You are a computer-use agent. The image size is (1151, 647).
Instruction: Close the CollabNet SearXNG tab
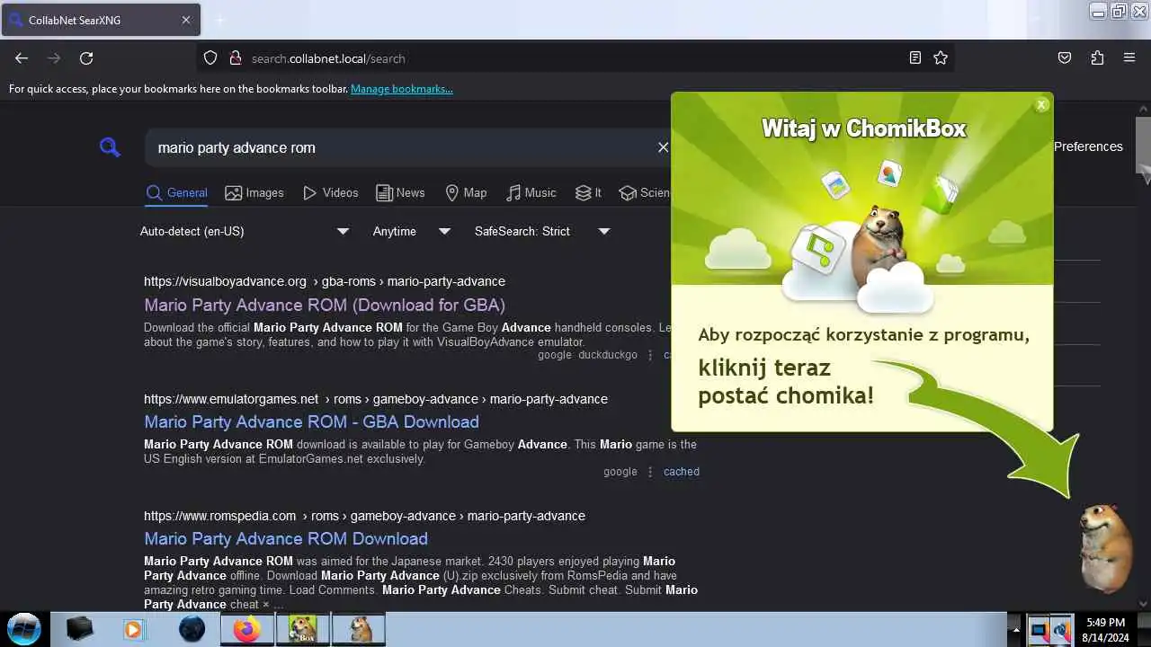tap(186, 20)
